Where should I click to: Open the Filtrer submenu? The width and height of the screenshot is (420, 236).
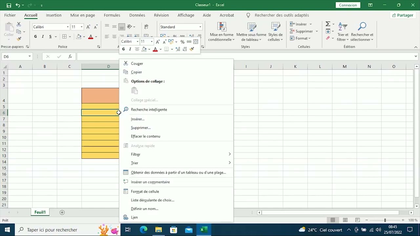(x=176, y=154)
